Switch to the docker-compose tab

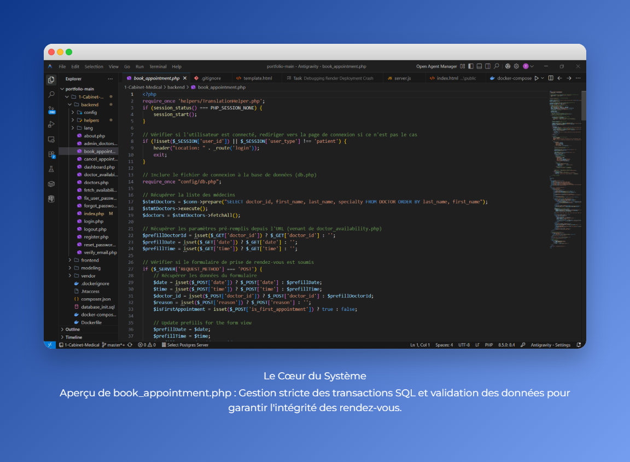(511, 78)
